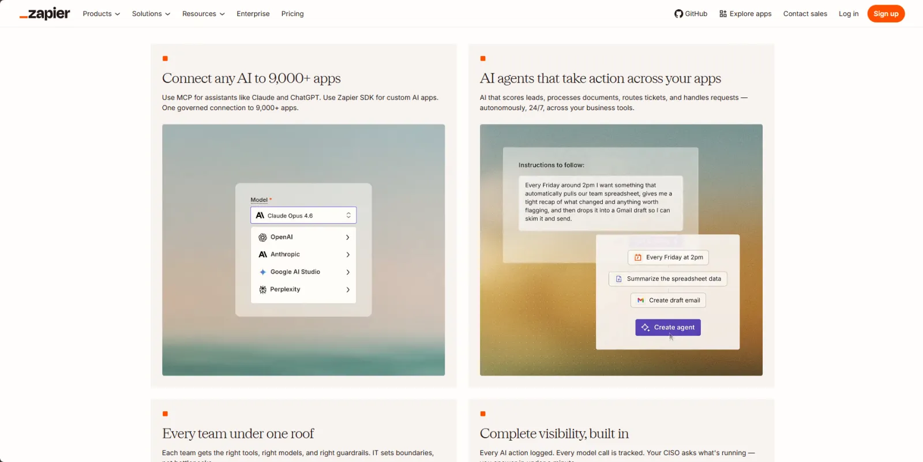
Task: Expand the Resources chevron arrow
Action: pyautogui.click(x=222, y=14)
